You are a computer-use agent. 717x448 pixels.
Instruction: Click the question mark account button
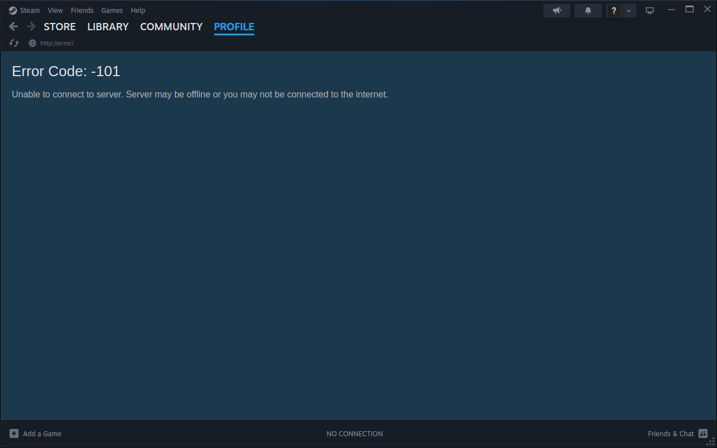click(x=614, y=11)
